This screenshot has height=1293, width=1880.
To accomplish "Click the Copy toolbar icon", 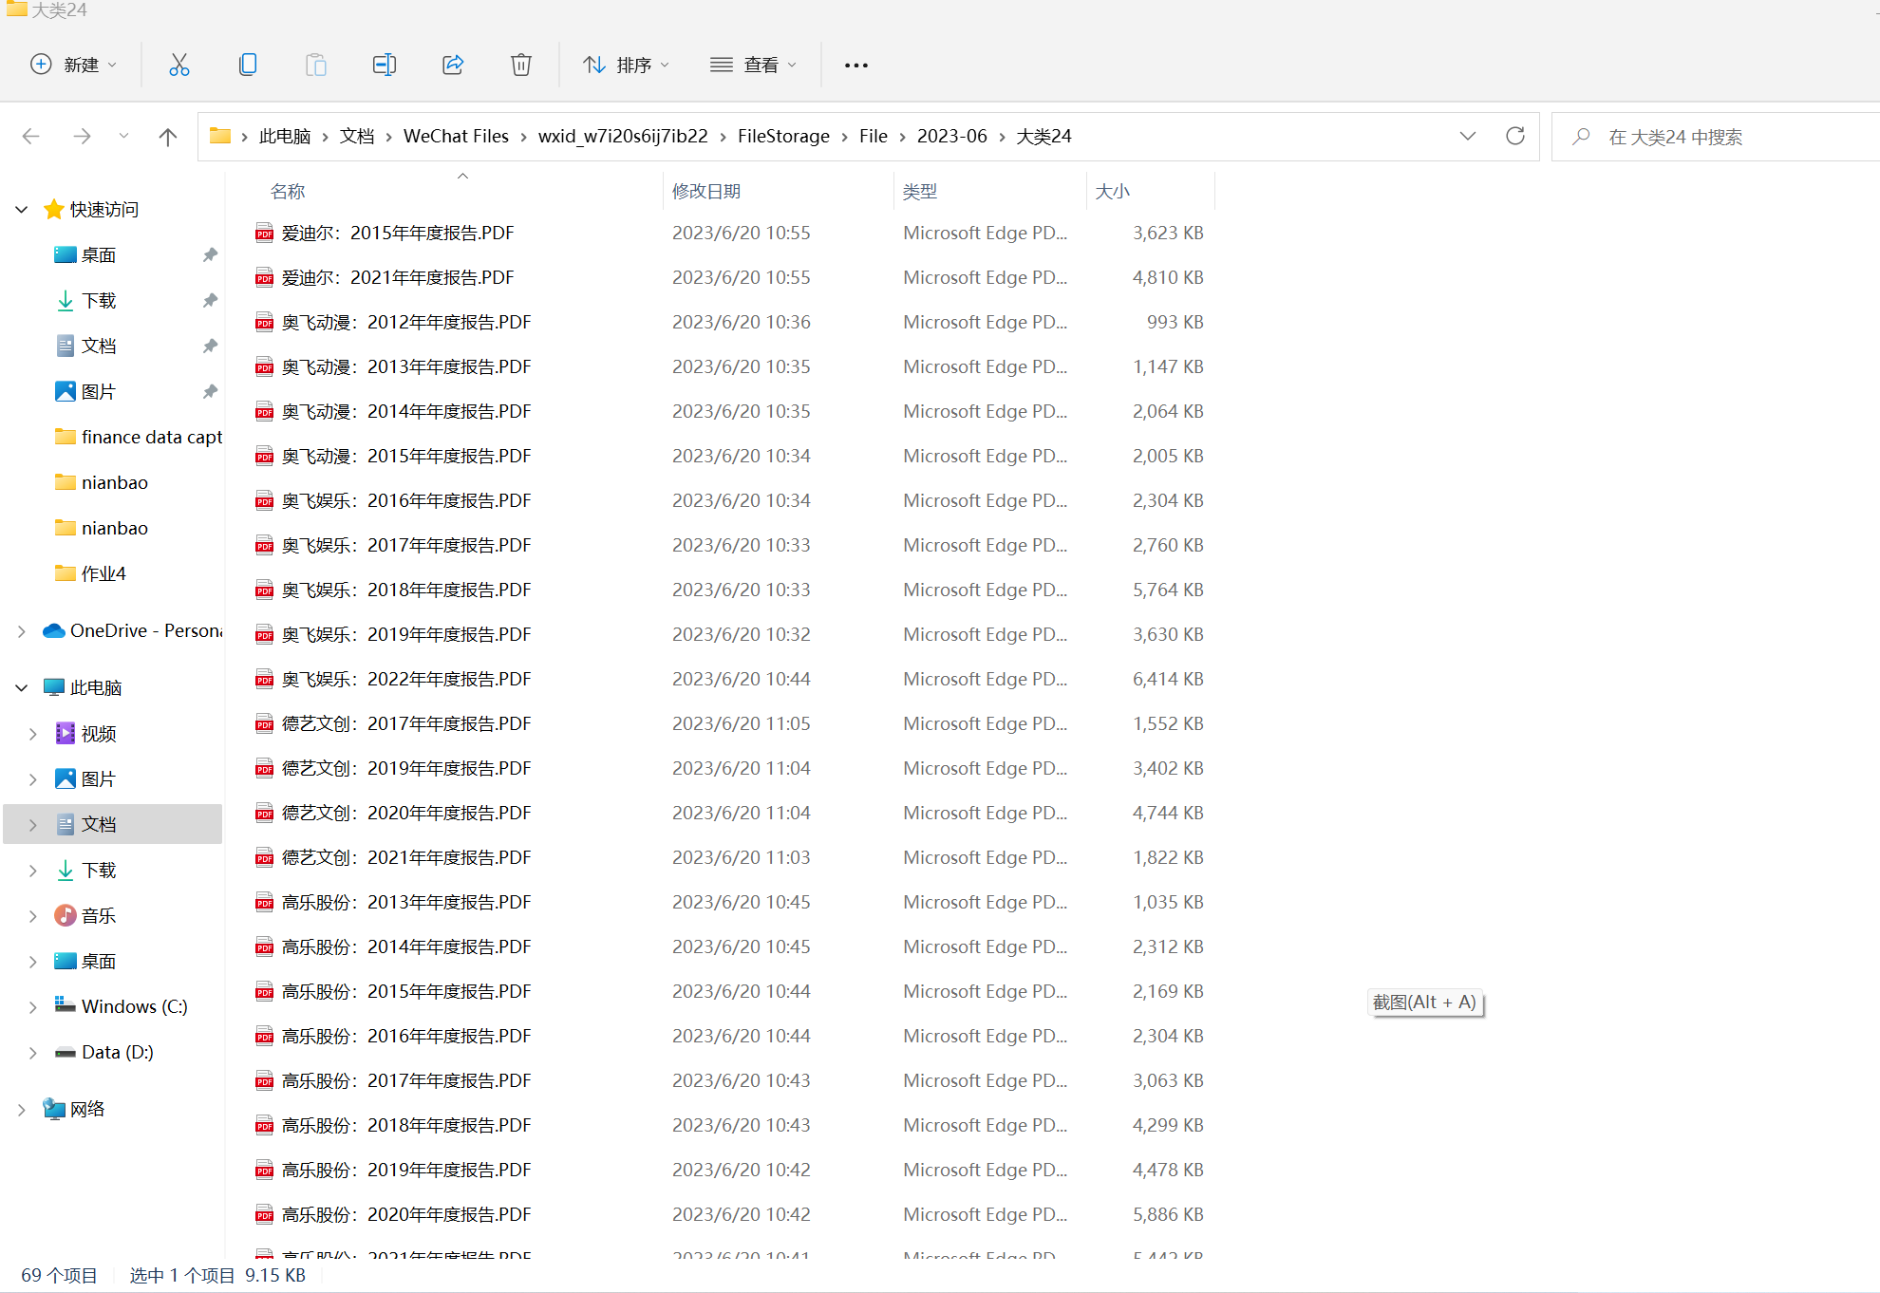I will click(x=248, y=65).
